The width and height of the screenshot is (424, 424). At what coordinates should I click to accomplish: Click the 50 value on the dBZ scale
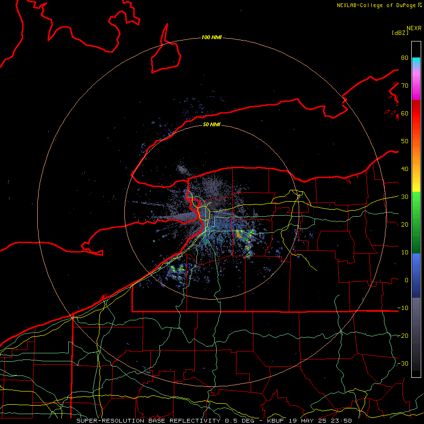[405, 141]
